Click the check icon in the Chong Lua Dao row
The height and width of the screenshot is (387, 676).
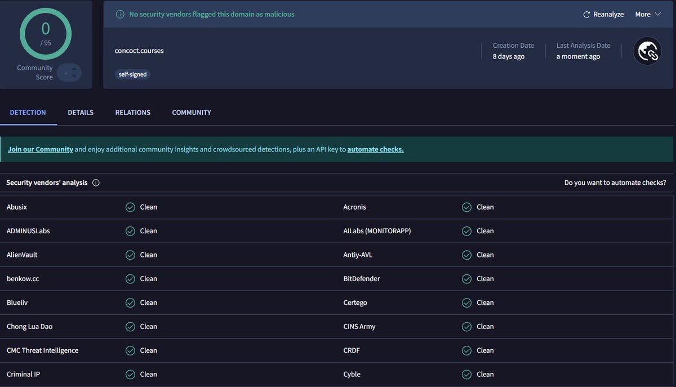[130, 327]
